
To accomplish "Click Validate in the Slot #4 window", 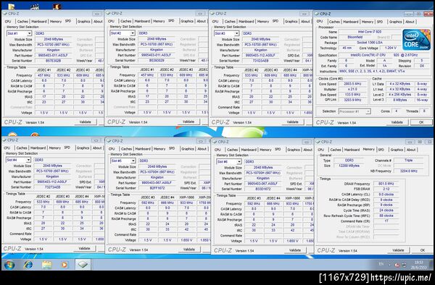I will [84, 249].
